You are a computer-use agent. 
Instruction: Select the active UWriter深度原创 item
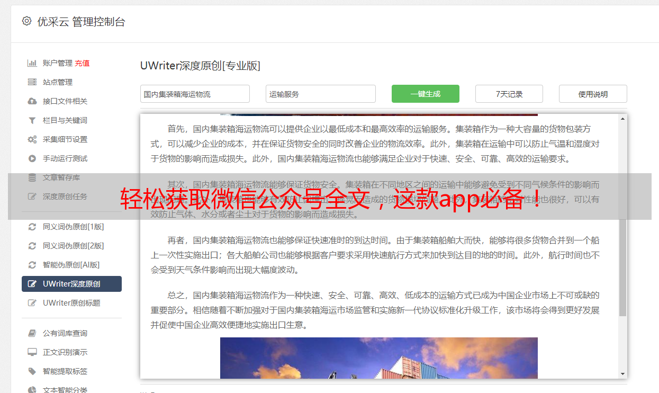[71, 284]
